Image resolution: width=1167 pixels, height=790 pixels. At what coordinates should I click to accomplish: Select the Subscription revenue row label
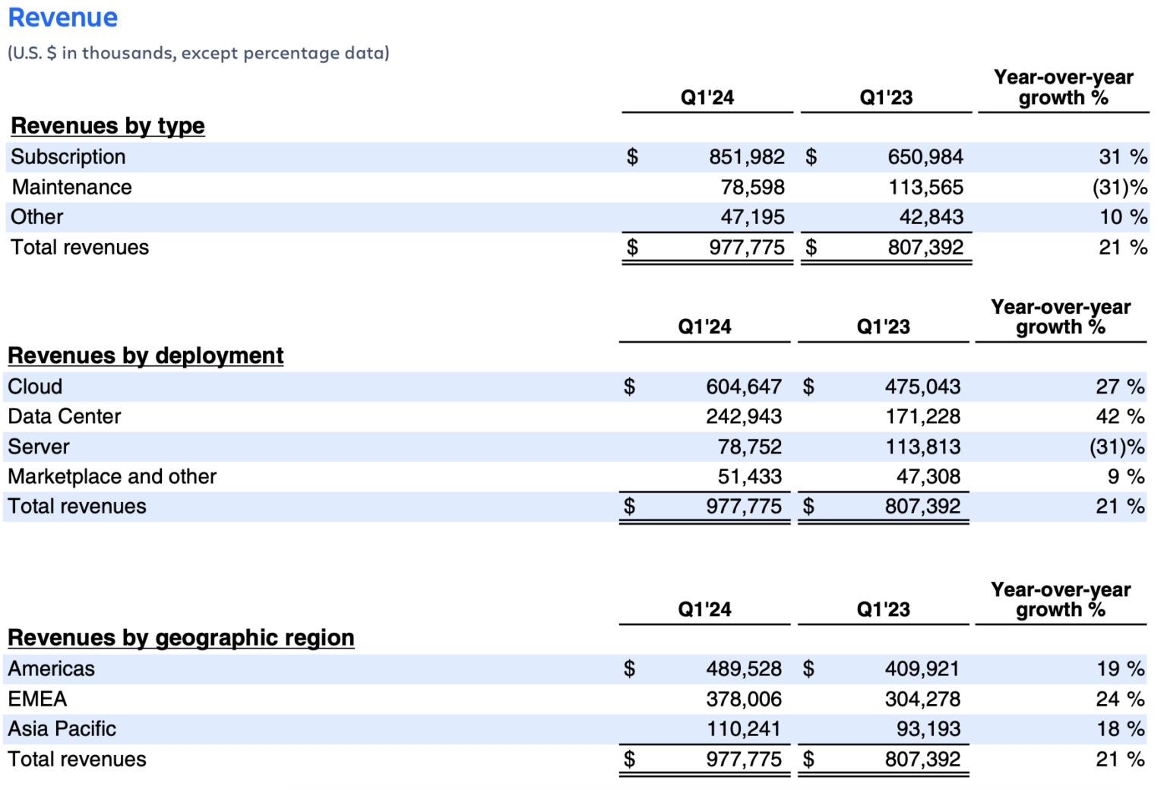coord(68,156)
